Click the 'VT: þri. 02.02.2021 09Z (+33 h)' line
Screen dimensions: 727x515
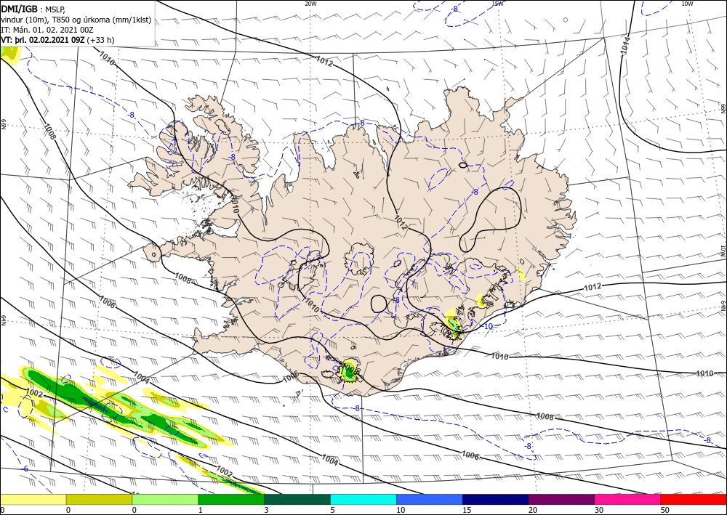58,40
